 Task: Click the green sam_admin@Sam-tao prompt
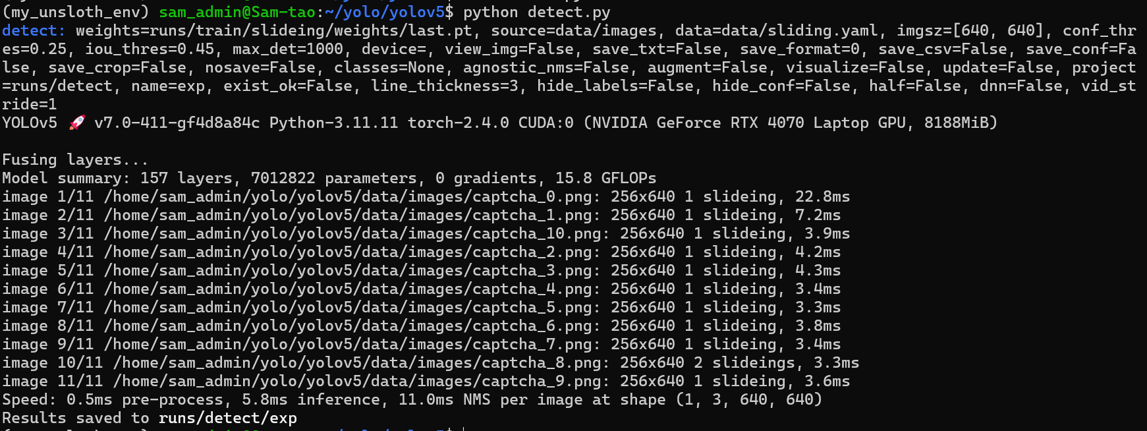(237, 12)
